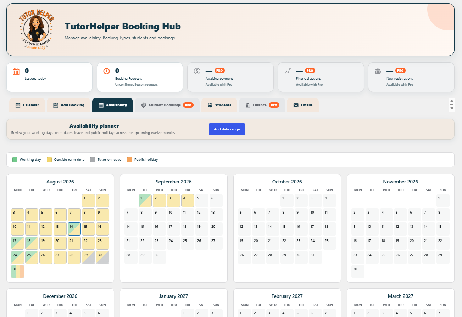Select October 14 in the calendar
Image resolution: width=462 pixels, height=317 pixels.
[x=273, y=229]
